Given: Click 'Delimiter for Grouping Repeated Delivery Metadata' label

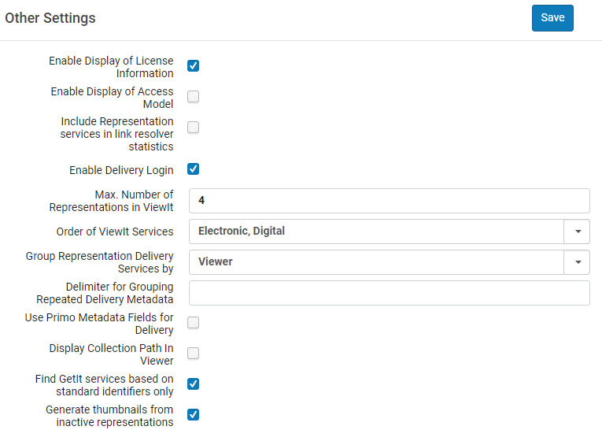Looking at the screenshot, I should click(105, 293).
